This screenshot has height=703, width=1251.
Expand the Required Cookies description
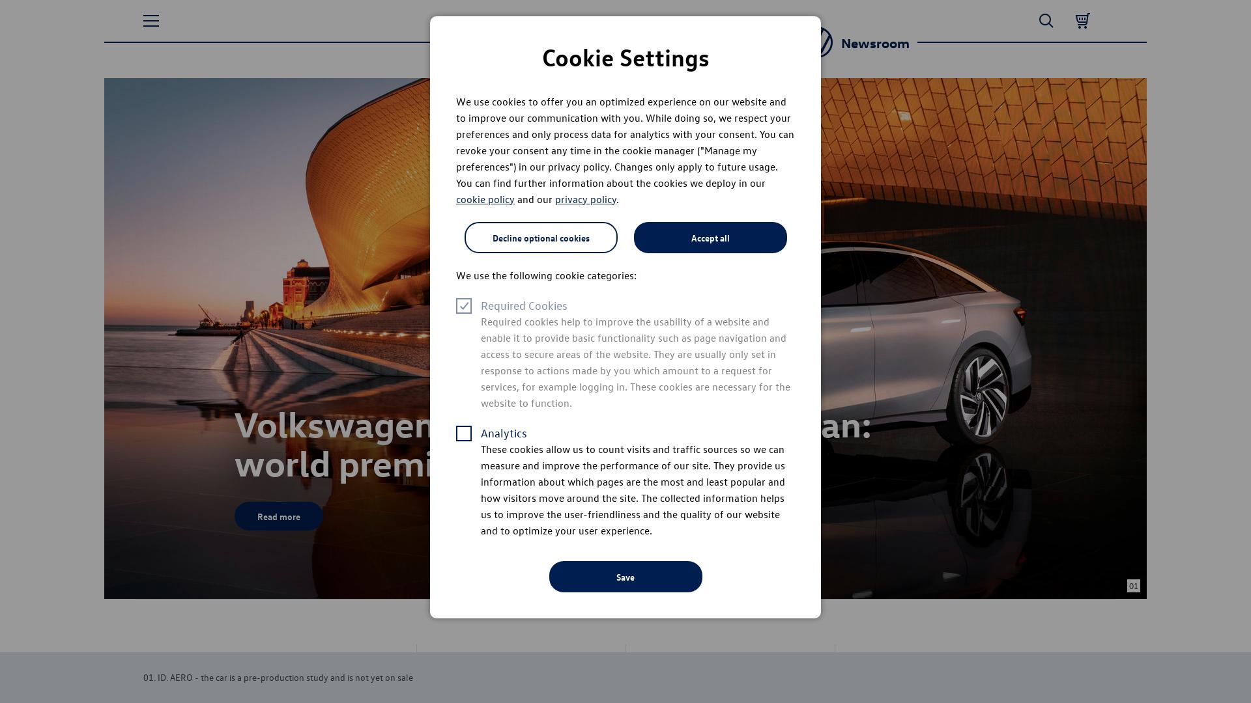click(523, 305)
